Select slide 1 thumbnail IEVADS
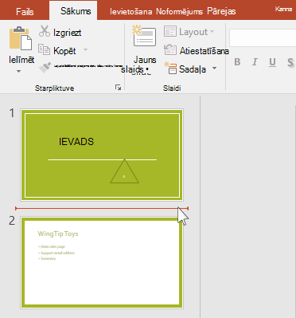Screen dimensions: 296x318 coord(102,155)
